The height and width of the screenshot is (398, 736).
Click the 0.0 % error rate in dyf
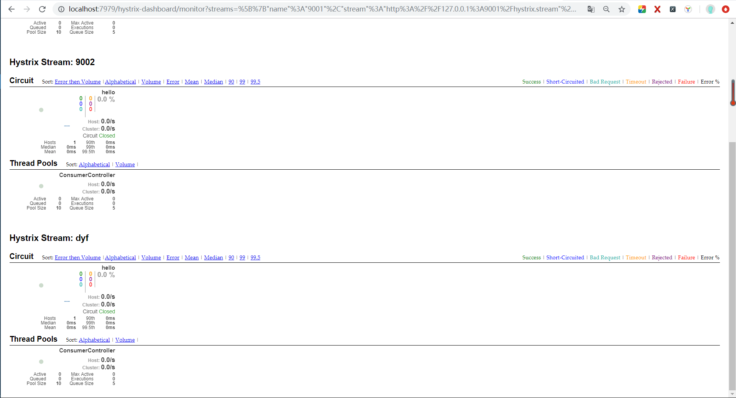pos(106,275)
